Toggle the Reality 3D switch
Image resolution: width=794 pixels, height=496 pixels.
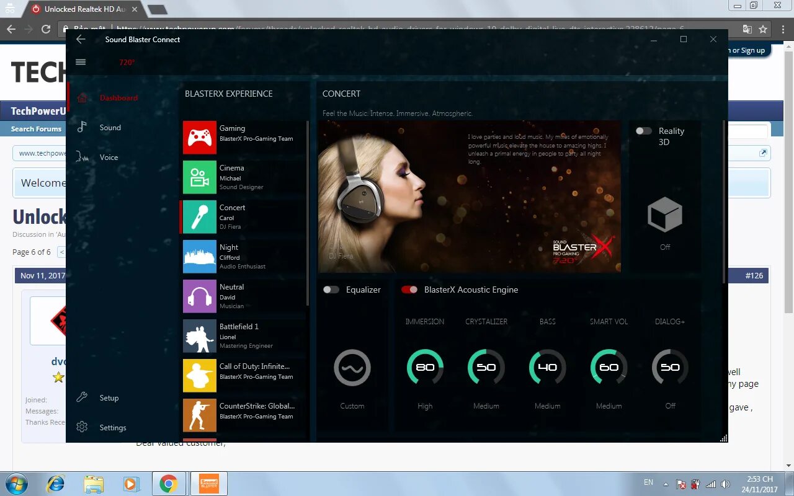point(644,131)
